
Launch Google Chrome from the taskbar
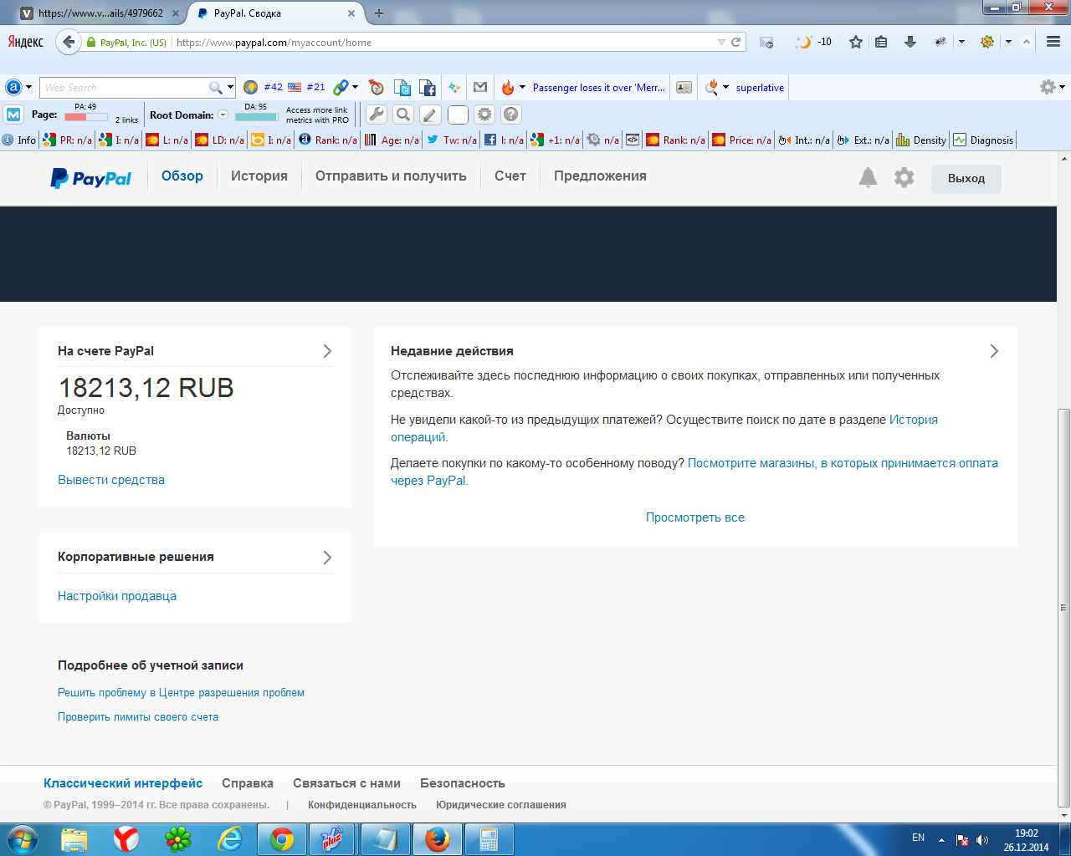282,839
